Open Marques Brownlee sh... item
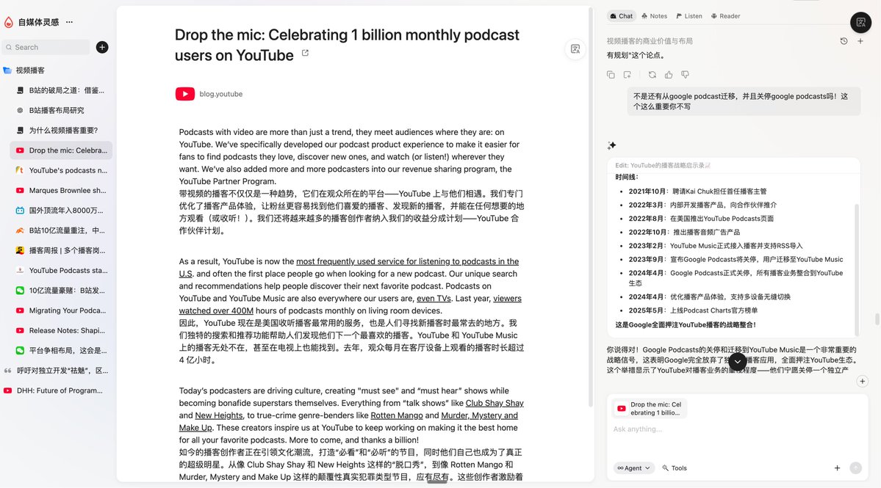Image resolution: width=881 pixels, height=488 pixels. click(61, 190)
